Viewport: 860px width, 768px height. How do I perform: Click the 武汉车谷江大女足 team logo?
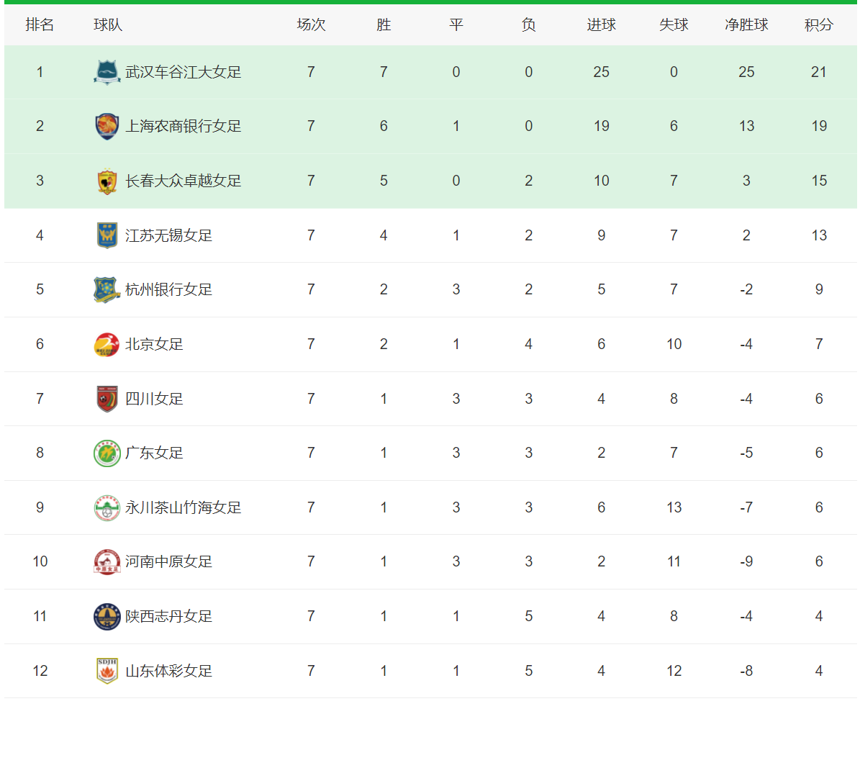[x=107, y=72]
